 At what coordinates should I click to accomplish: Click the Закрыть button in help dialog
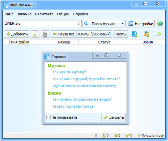(113, 117)
